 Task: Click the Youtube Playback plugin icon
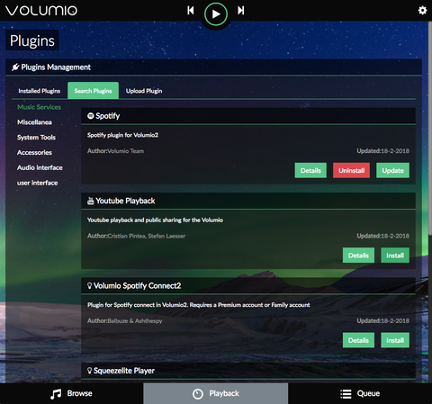[x=90, y=201]
